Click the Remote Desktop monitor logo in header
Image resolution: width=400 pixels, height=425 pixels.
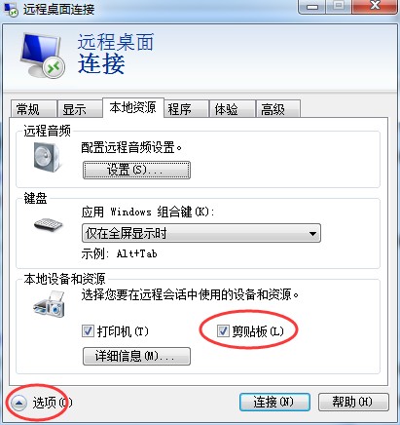pos(42,55)
